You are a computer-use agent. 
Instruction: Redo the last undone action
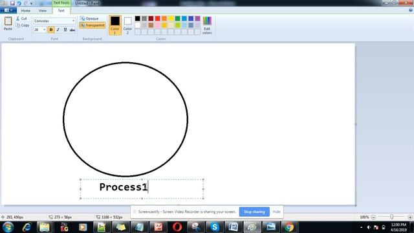point(26,3)
